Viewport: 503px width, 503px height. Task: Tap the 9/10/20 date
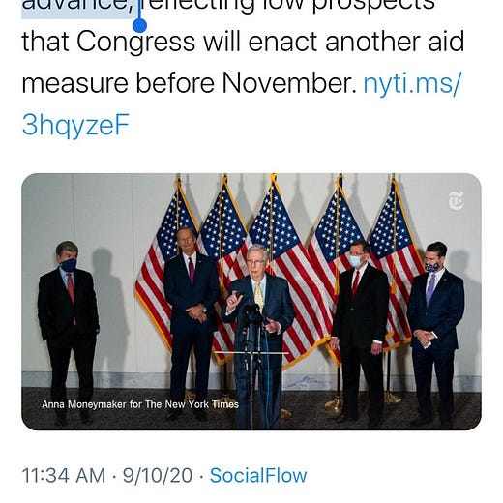tap(158, 475)
